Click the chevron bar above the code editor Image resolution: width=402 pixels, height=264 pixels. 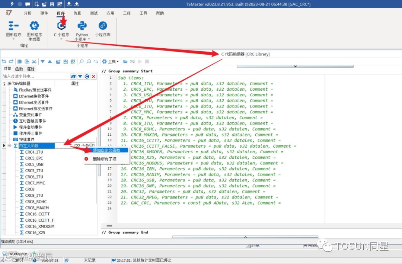pos(295,66)
